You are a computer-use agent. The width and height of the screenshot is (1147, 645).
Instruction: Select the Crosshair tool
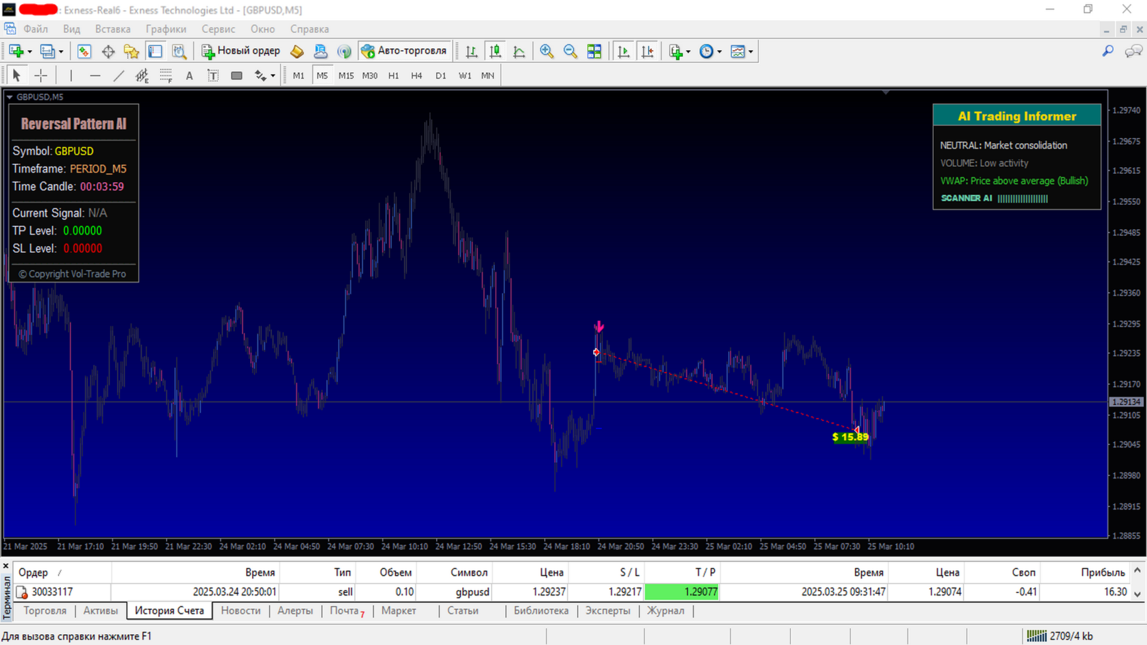click(x=41, y=75)
